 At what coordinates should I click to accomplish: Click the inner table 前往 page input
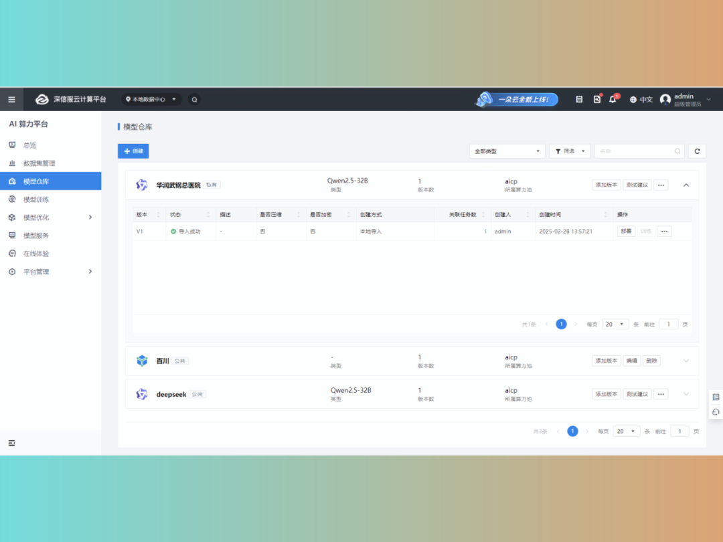(x=668, y=325)
